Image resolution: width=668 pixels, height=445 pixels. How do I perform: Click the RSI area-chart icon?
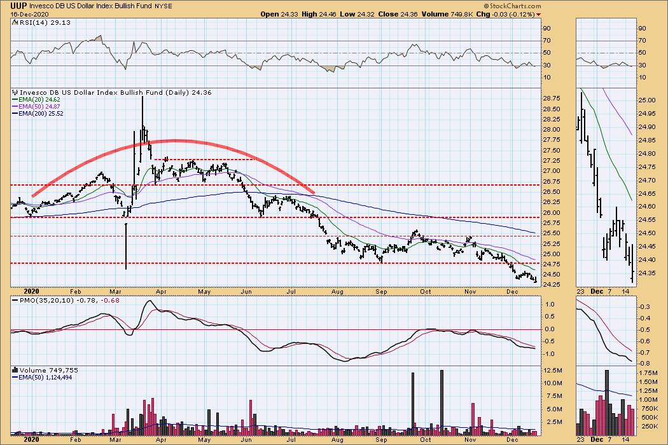tap(15, 23)
